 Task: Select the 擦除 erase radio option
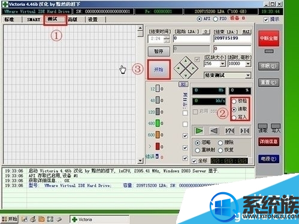(221, 143)
